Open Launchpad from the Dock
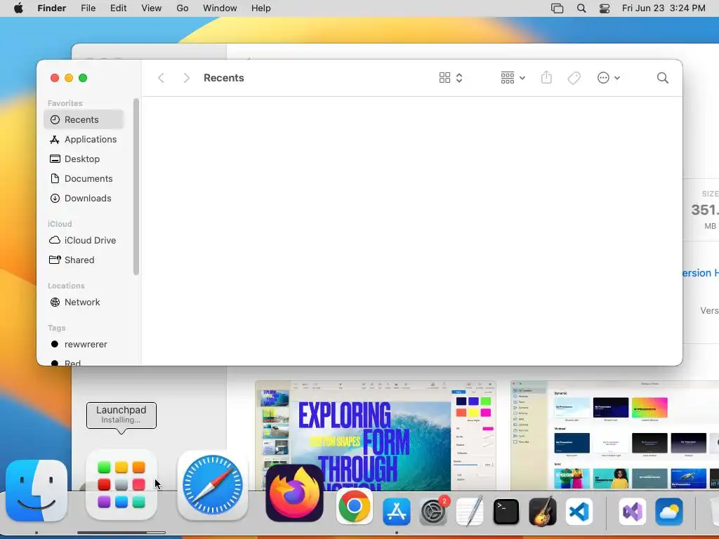This screenshot has height=539, width=719. 121,485
